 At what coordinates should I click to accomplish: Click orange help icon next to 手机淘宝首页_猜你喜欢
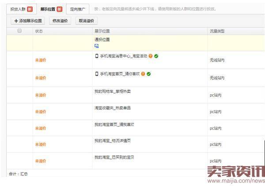click(143, 74)
